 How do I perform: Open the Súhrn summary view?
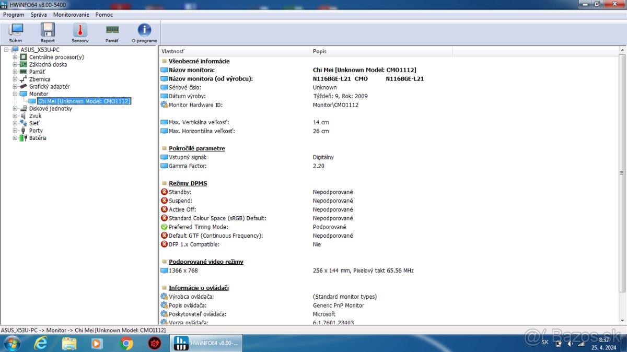coord(15,31)
